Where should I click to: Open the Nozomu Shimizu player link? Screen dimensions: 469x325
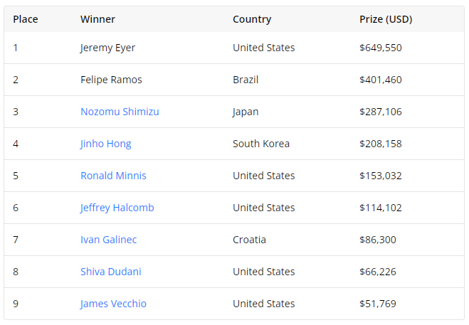click(x=120, y=112)
